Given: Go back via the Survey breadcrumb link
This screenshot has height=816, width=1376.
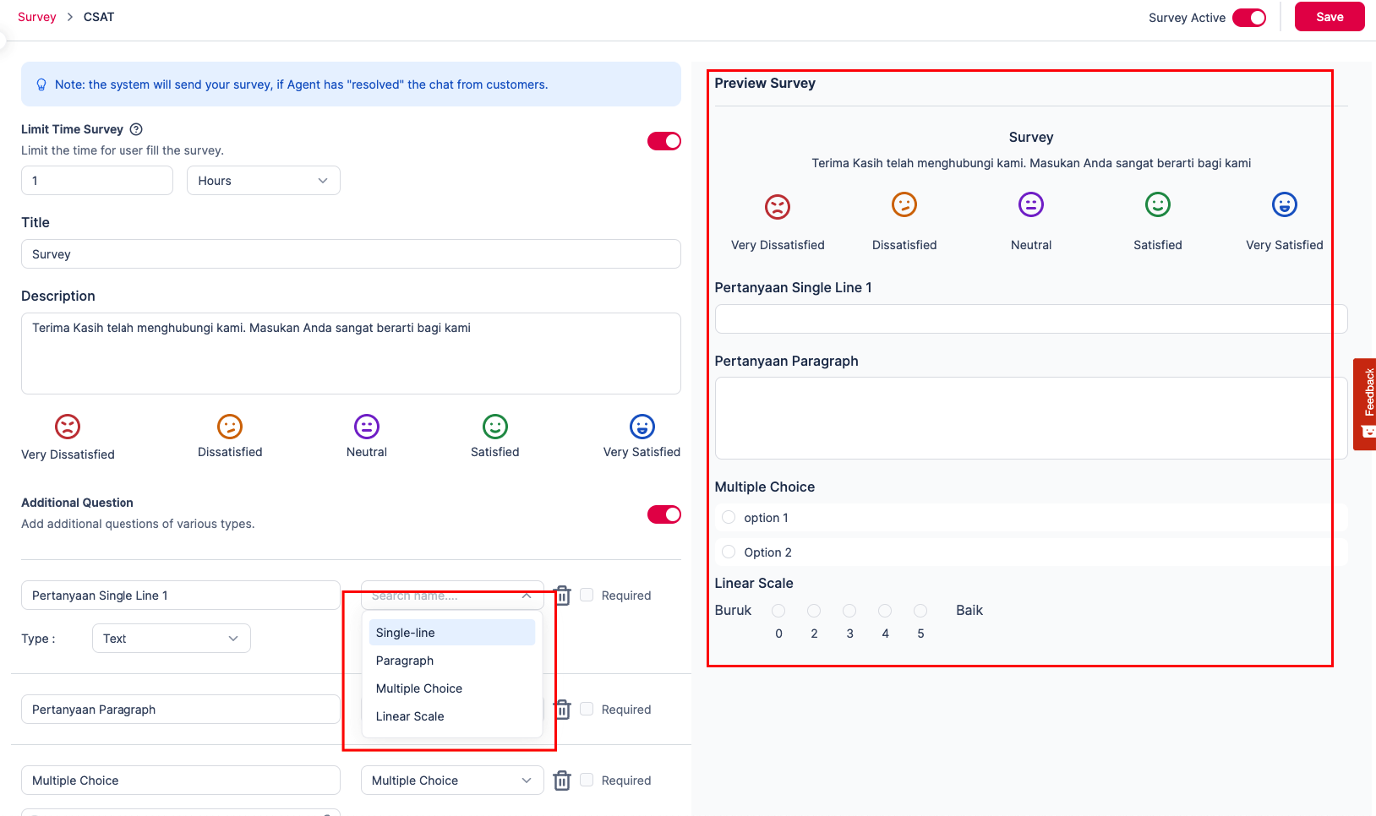Looking at the screenshot, I should click(36, 17).
